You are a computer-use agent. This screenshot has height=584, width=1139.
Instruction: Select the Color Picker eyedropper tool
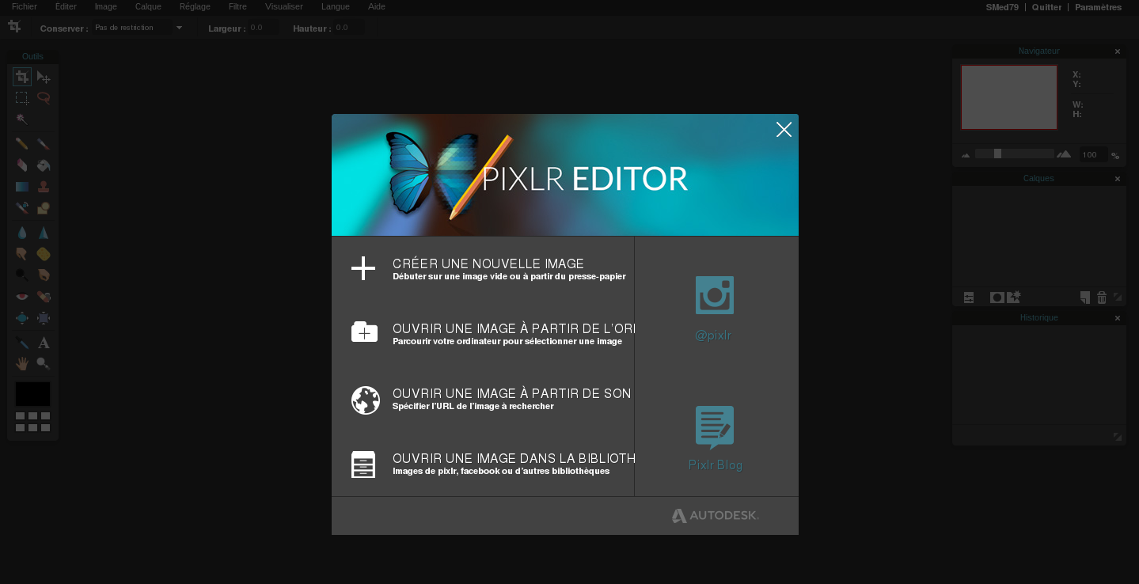point(22,343)
